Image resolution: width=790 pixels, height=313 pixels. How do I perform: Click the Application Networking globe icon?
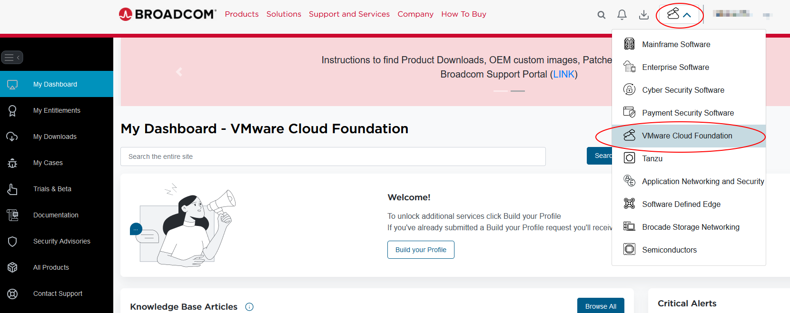point(629,181)
